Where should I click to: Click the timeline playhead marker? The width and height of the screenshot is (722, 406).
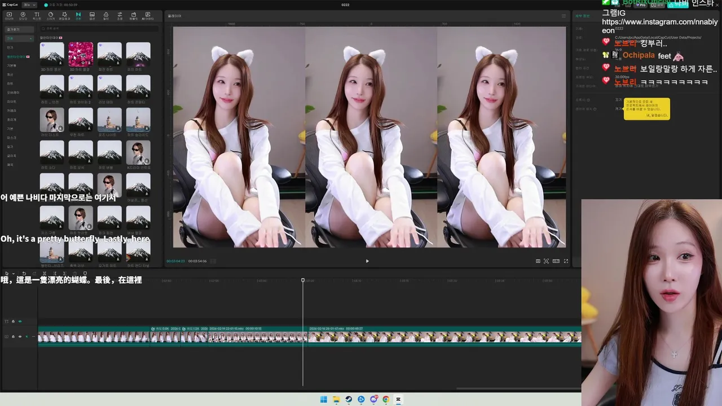(x=303, y=280)
